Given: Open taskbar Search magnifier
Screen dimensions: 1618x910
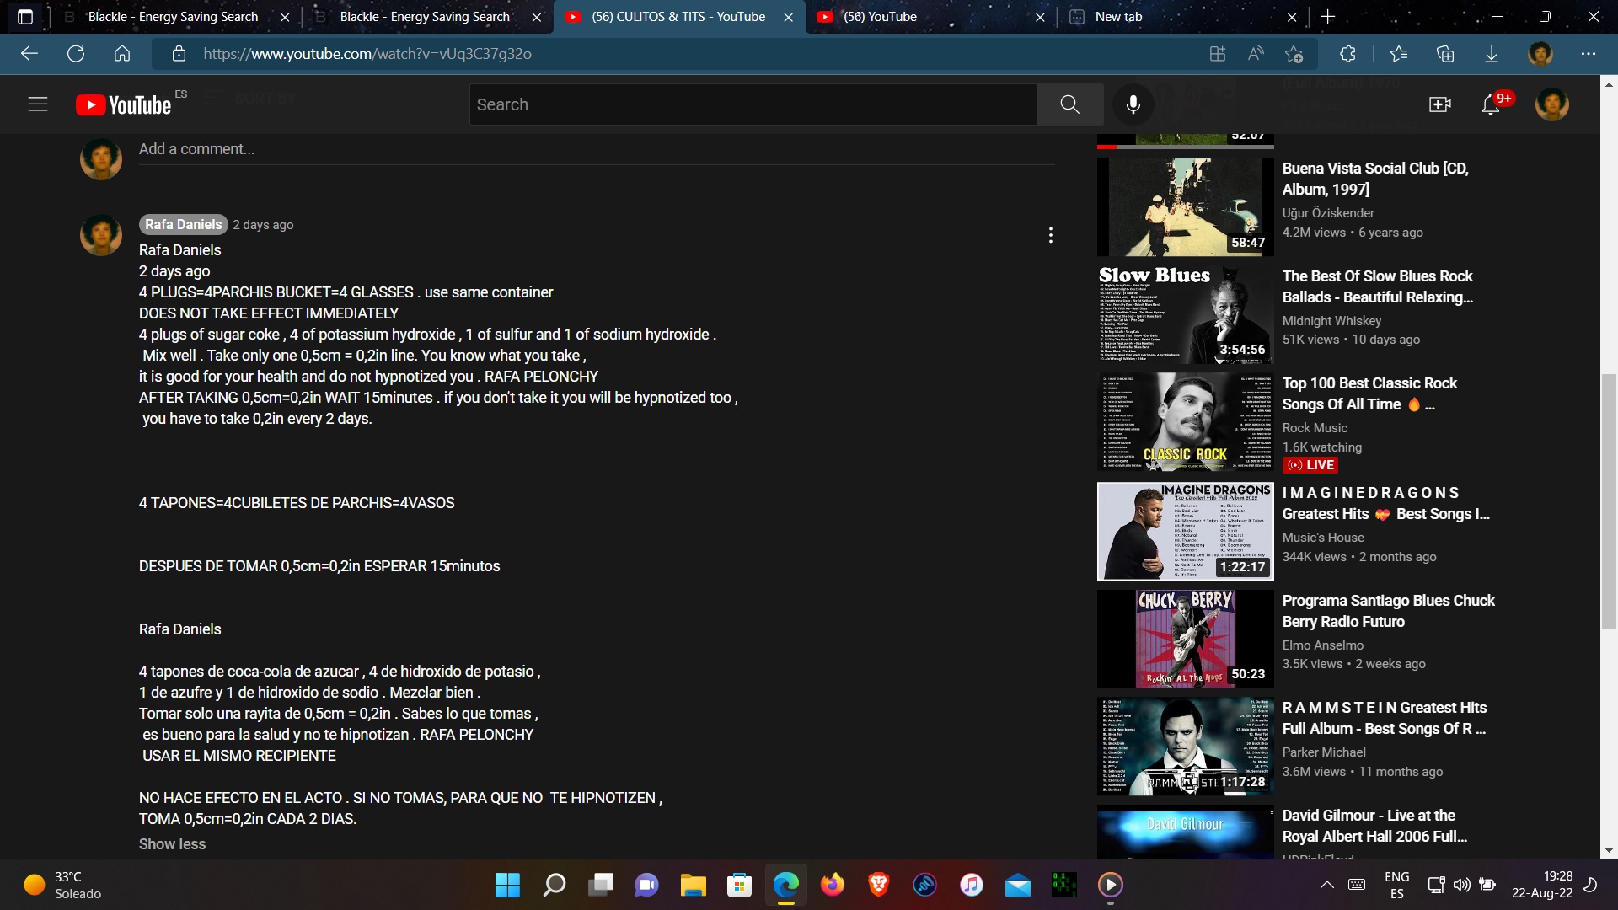Looking at the screenshot, I should pyautogui.click(x=554, y=885).
